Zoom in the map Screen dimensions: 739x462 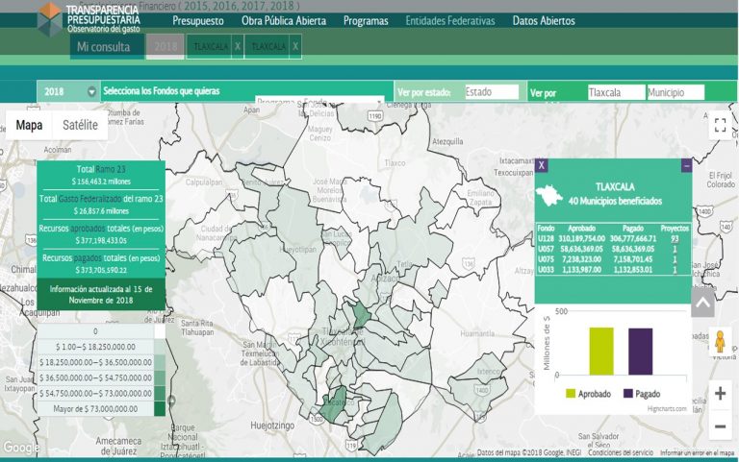(x=720, y=393)
